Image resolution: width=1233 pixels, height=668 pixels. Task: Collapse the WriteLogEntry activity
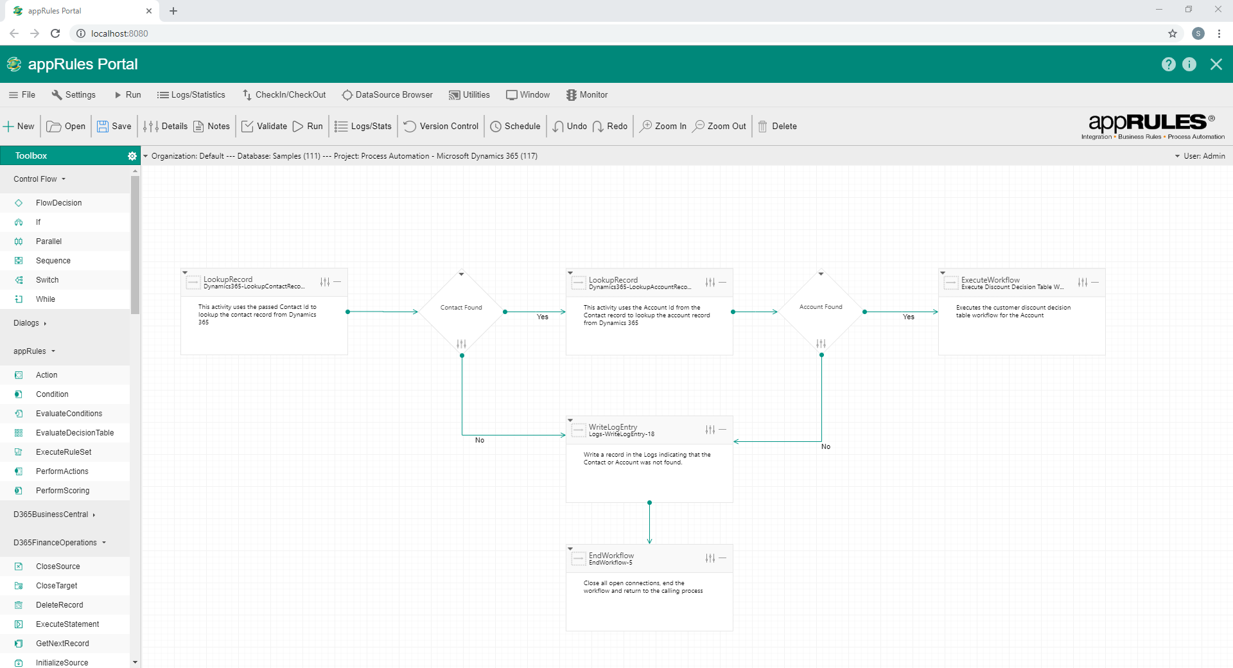[x=722, y=430]
